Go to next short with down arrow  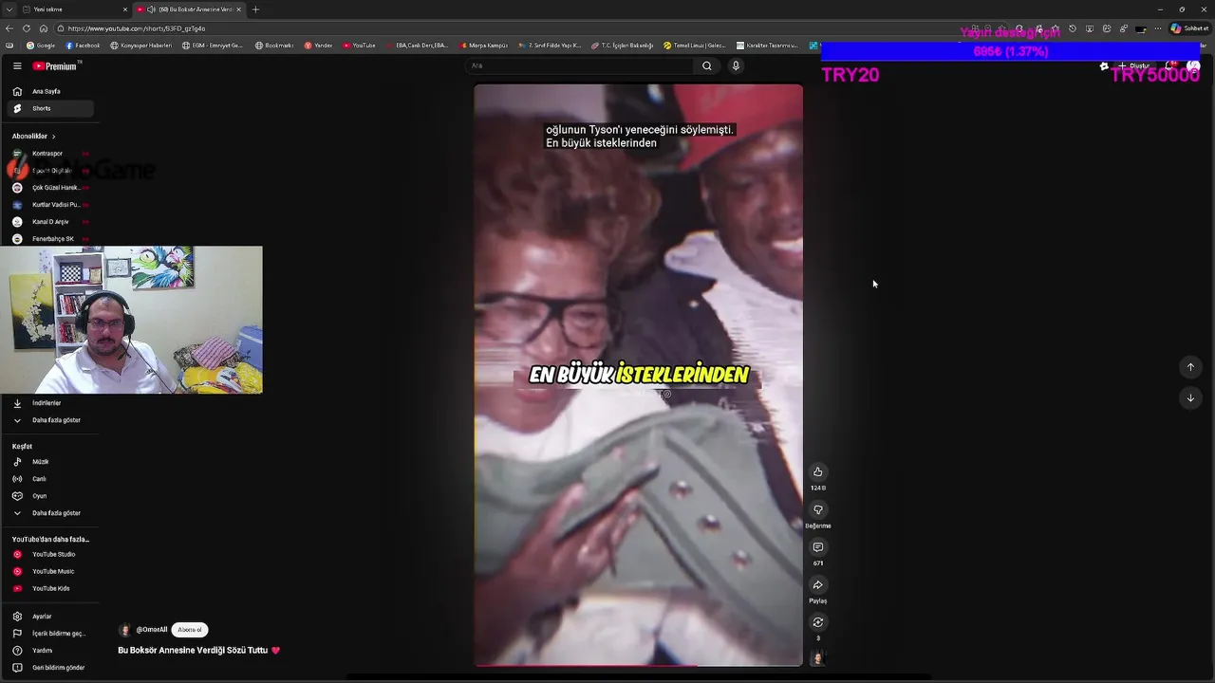tap(1190, 397)
